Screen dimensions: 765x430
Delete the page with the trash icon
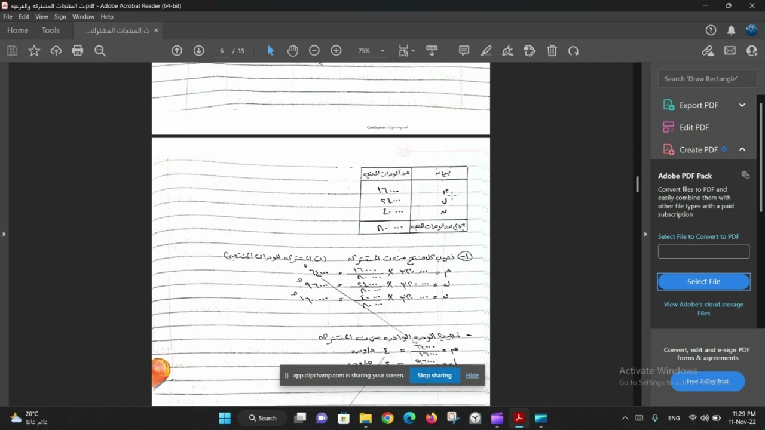pyautogui.click(x=552, y=51)
